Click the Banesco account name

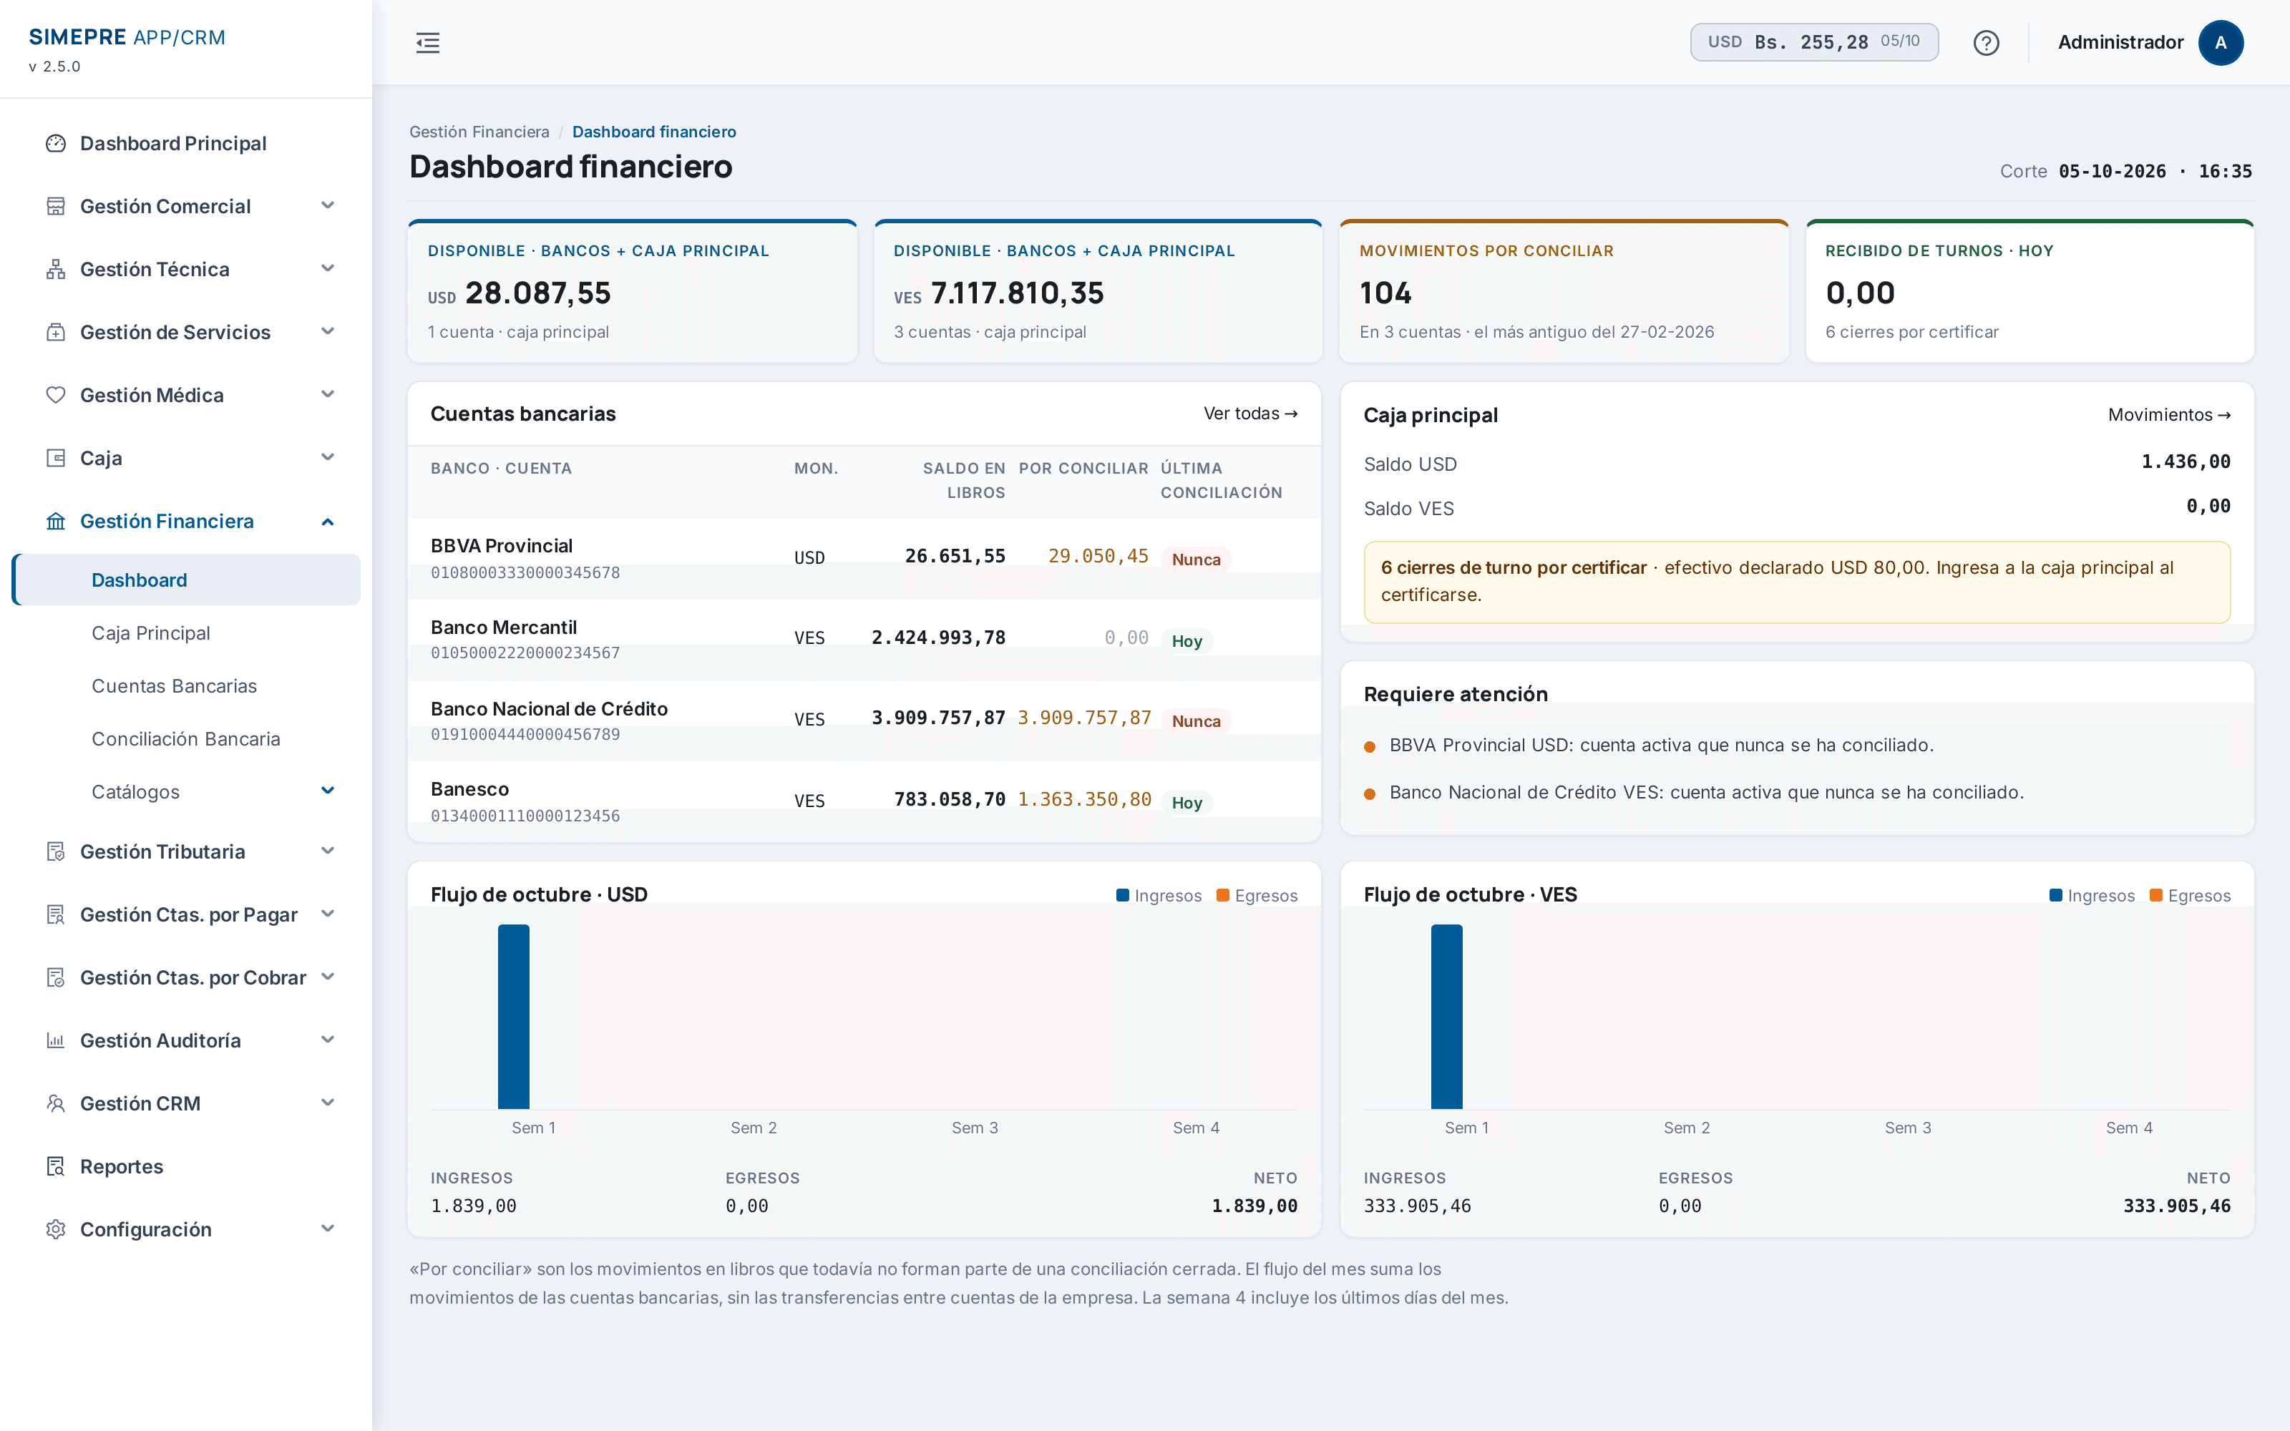(469, 789)
